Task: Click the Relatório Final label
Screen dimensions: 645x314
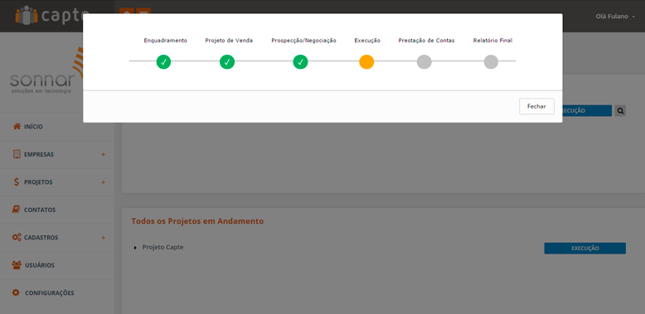Action: tap(492, 41)
